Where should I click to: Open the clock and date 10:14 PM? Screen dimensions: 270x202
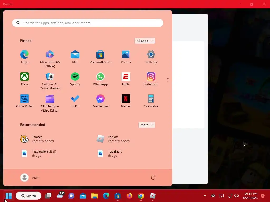click(x=250, y=196)
